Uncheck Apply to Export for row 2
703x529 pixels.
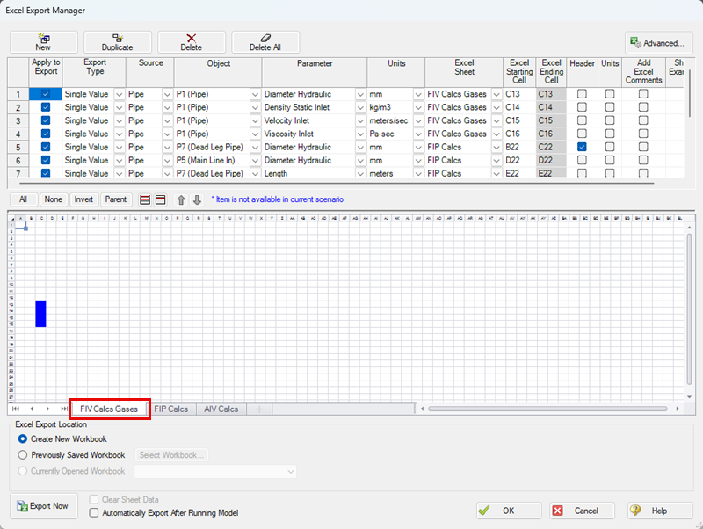pyautogui.click(x=46, y=107)
